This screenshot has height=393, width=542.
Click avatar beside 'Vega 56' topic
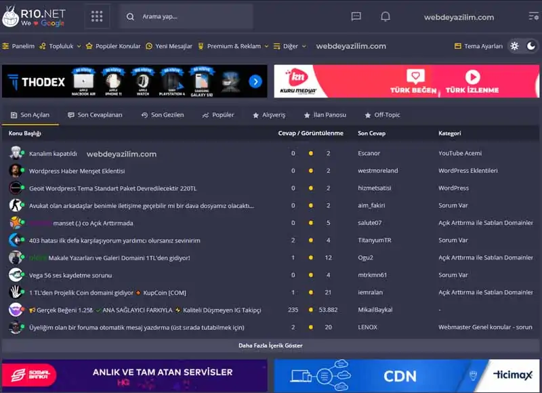15,275
